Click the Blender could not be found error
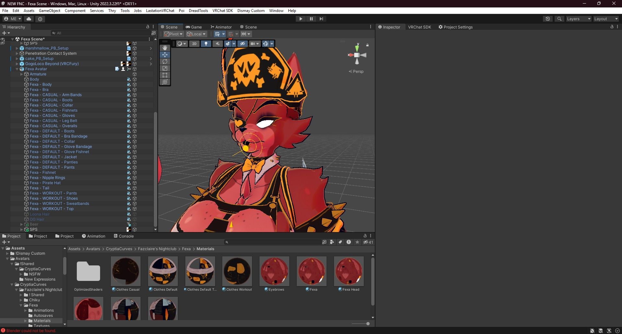 [x=29, y=331]
